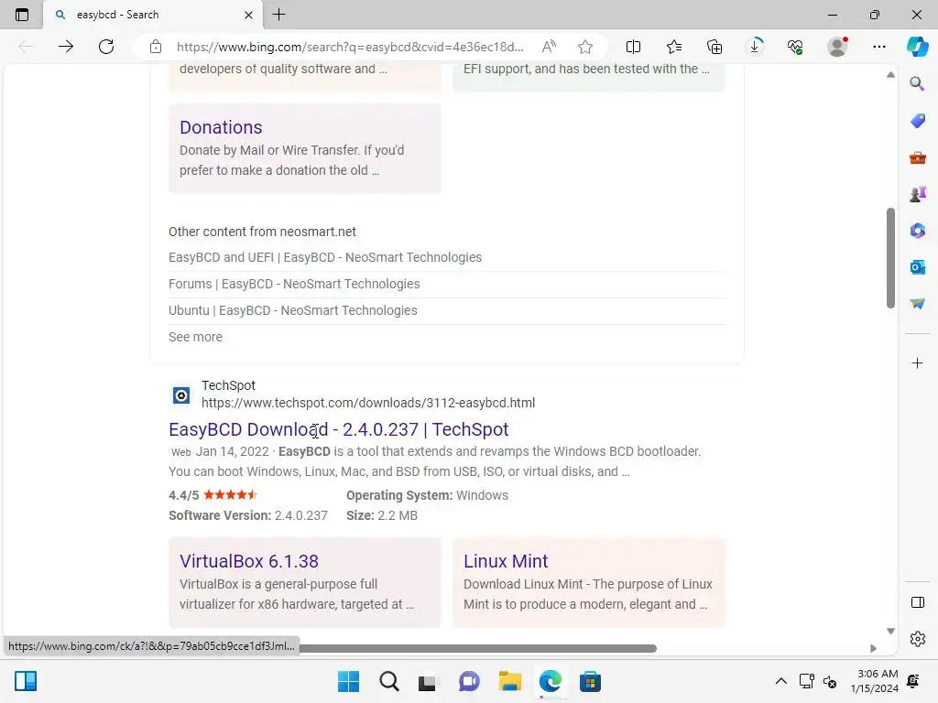Open EasyBCD Download TechSpot result
This screenshot has width=938, height=703.
(339, 429)
